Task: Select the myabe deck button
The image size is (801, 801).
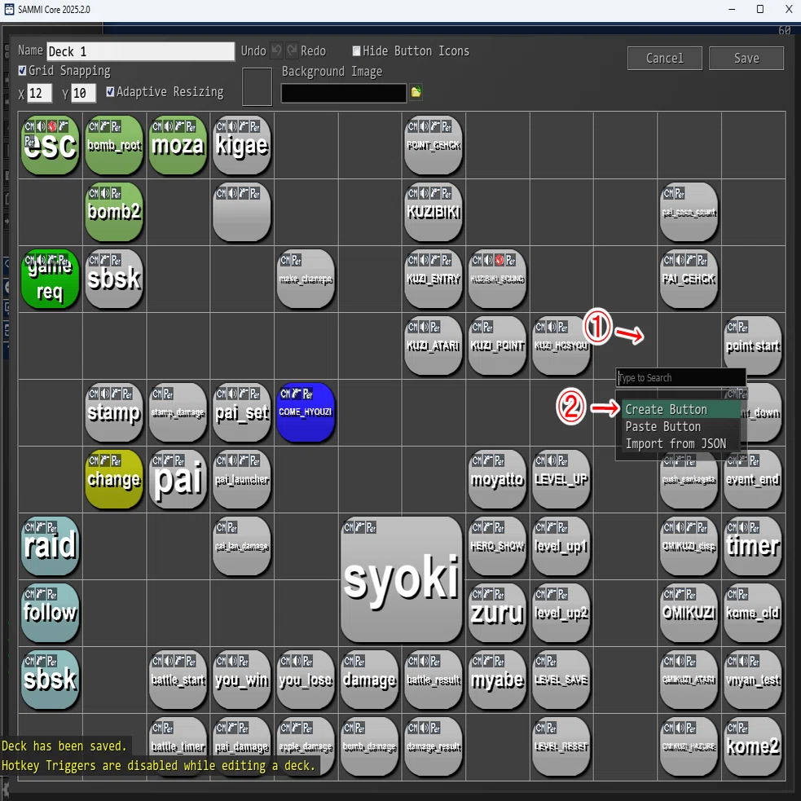Action: click(497, 680)
